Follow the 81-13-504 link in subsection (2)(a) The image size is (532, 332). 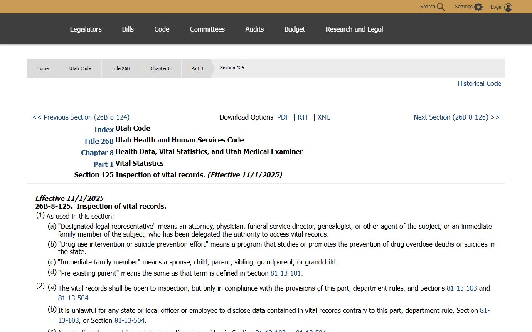click(x=73, y=298)
